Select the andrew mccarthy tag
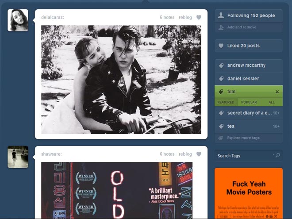The image size is (292, 219). pos(246,65)
